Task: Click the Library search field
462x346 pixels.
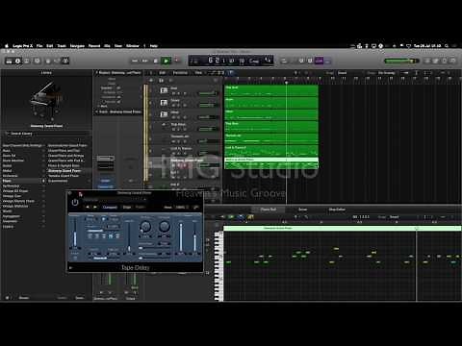Action: tap(47, 134)
